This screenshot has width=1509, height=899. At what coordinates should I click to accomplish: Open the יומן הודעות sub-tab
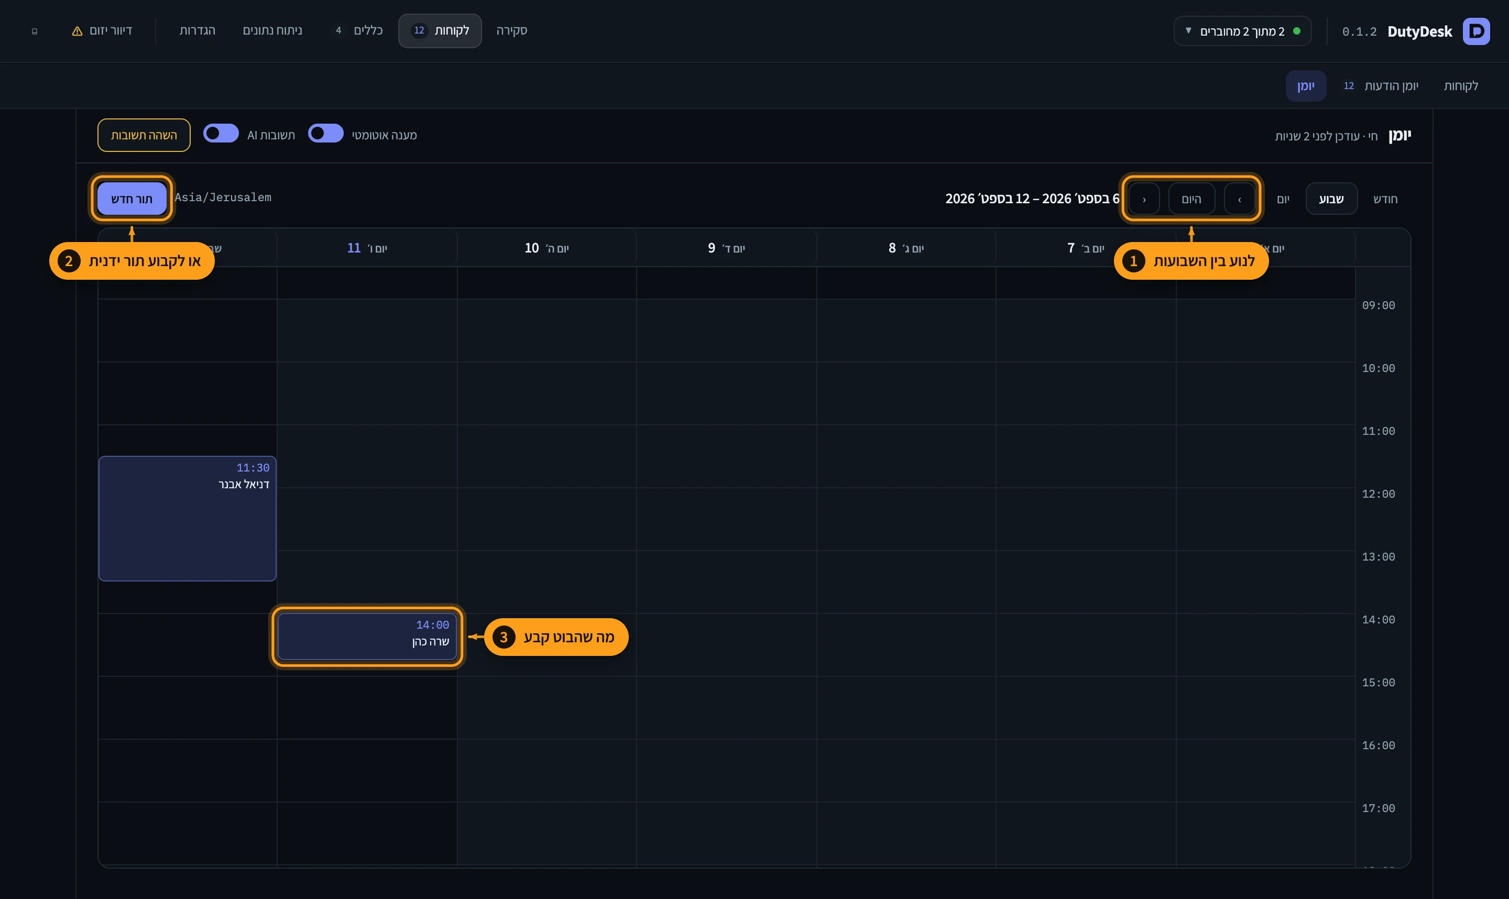[x=1391, y=86]
